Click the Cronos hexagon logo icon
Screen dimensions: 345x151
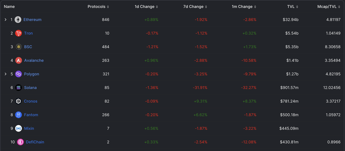pyautogui.click(x=18, y=101)
